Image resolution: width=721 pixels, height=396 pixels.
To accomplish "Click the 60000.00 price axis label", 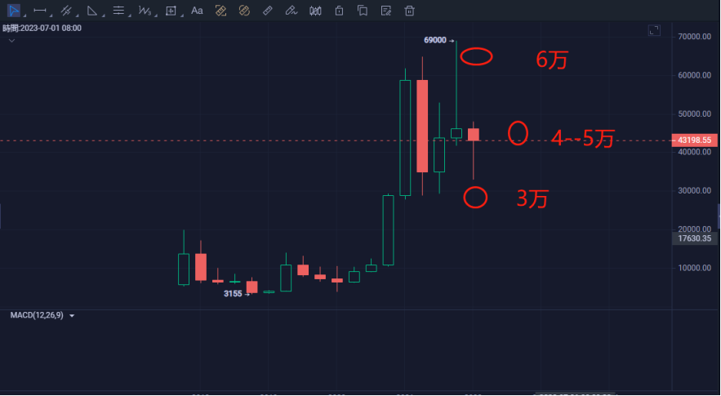I will click(x=694, y=75).
